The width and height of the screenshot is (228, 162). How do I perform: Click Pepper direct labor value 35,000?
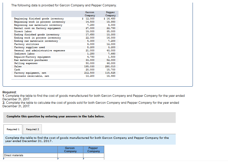tap(111, 32)
